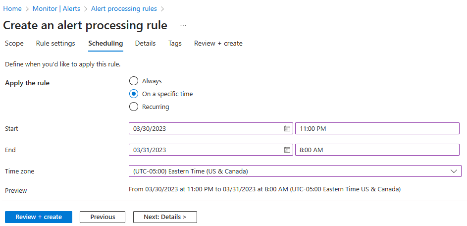The image size is (467, 226).
Task: Go to the Details tab
Action: tap(145, 43)
